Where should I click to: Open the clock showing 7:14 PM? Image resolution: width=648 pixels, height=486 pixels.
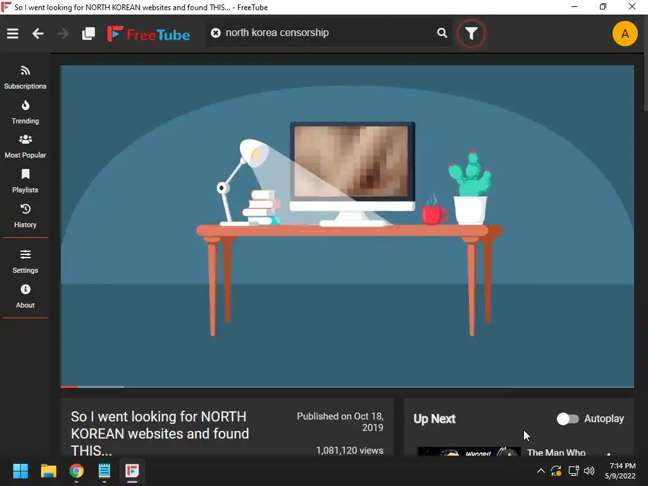(x=620, y=471)
